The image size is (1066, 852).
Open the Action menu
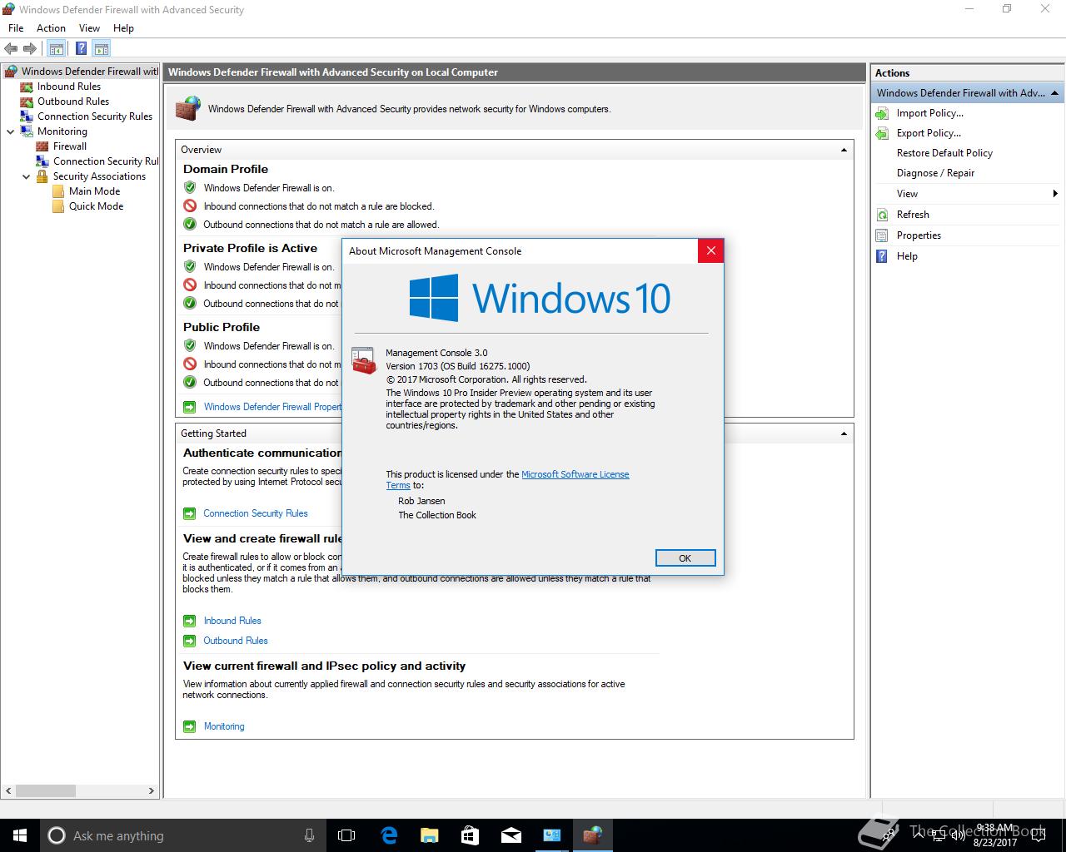point(51,28)
